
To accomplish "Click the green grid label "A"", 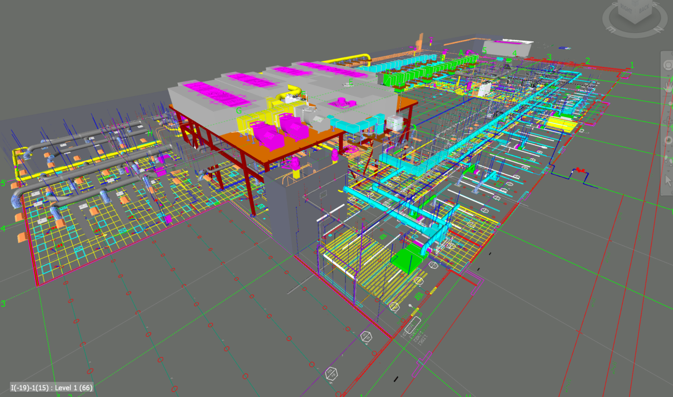I will click(461, 53).
